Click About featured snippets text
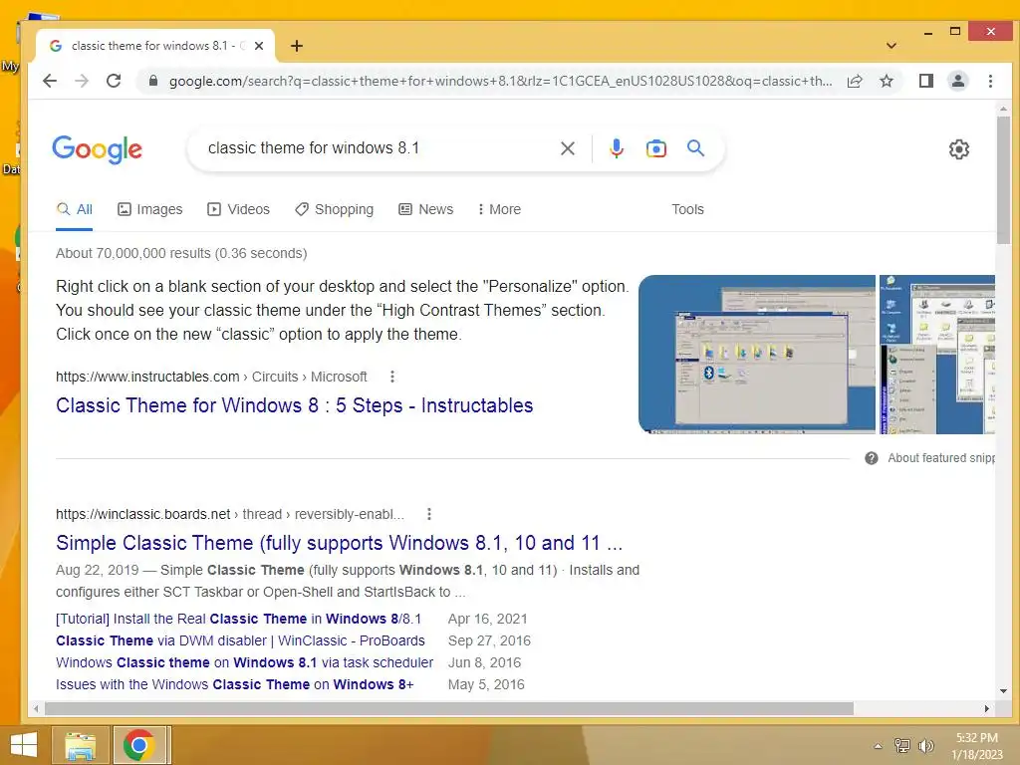Viewport: 1020px width, 765px height. click(x=941, y=458)
